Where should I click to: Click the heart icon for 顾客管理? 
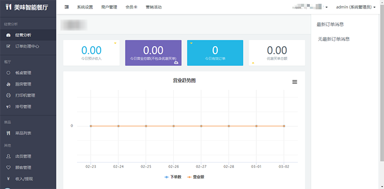coord(9,167)
